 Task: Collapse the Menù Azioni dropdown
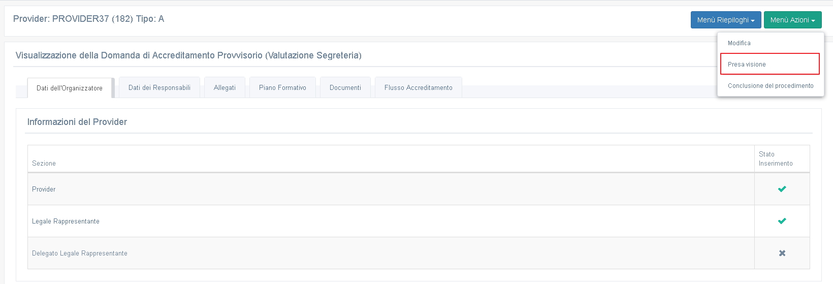tap(792, 20)
